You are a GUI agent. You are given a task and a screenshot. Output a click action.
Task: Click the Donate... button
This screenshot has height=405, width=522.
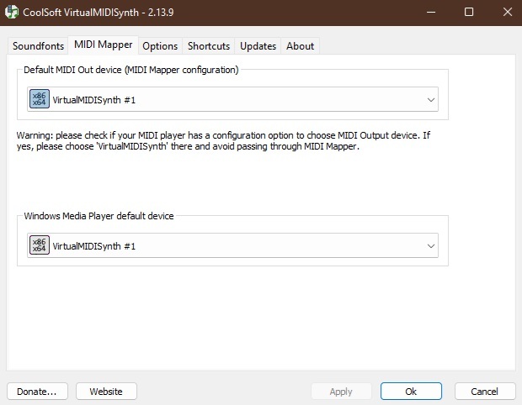[x=37, y=392]
